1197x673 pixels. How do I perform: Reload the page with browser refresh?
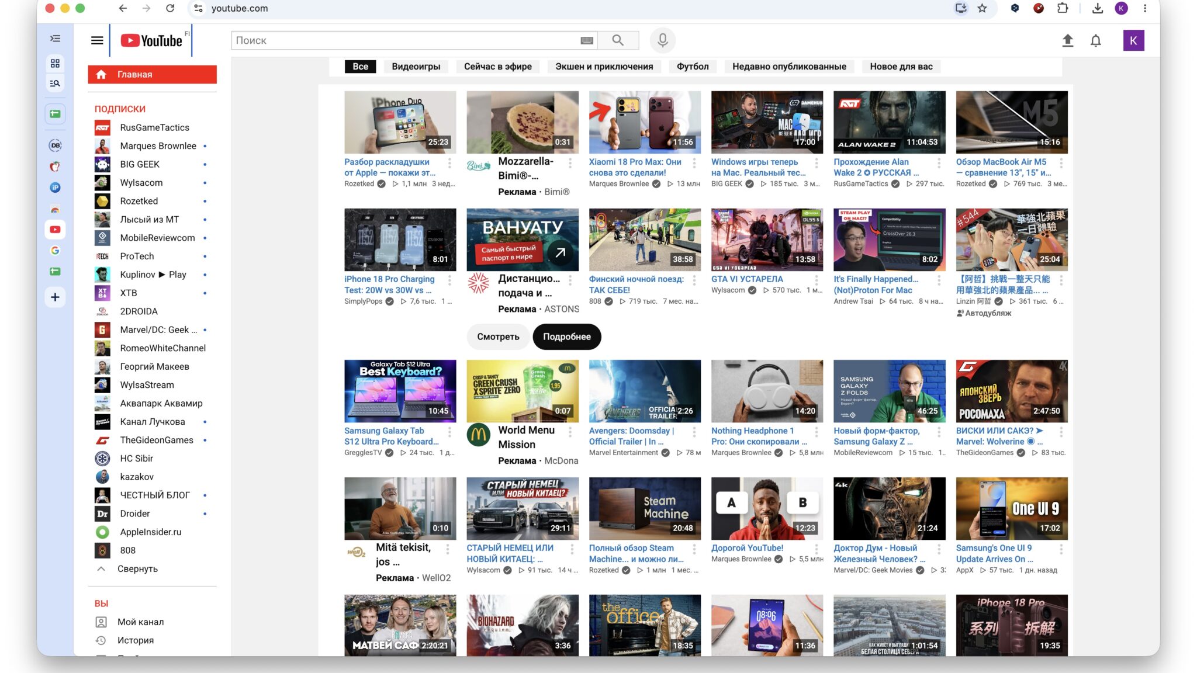coord(170,8)
